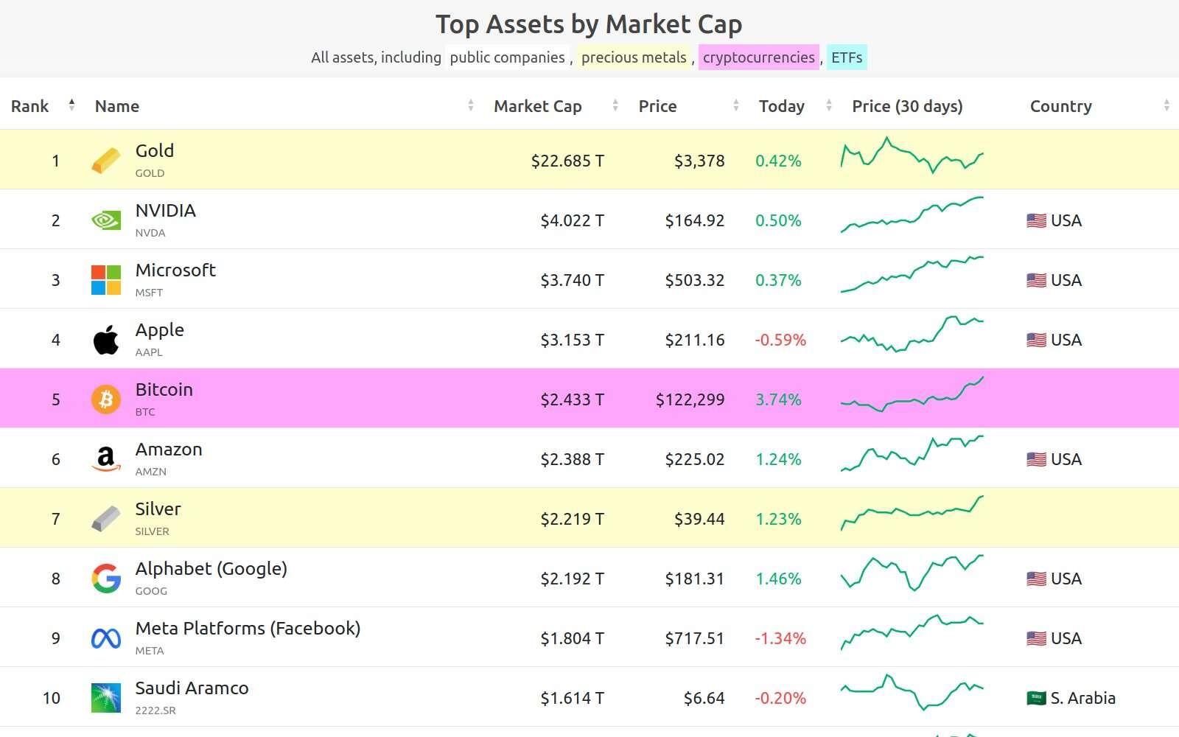Click the Saudi Aramco logo icon
Viewport: 1179px width, 737px height.
point(106,698)
